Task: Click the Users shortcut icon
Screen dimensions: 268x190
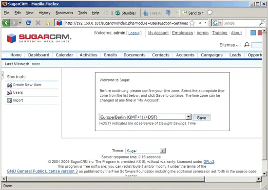Action: 9,93
